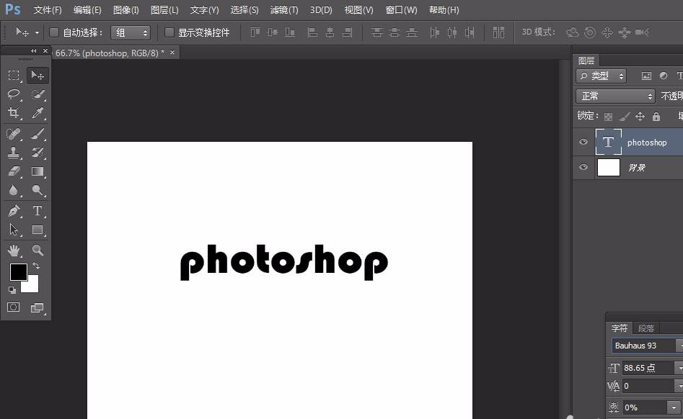This screenshot has height=419, width=683.
Task: Open the background color white swatch
Action: click(31, 284)
